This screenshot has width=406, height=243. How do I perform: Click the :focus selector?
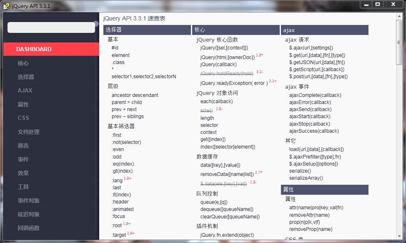click(x=118, y=216)
